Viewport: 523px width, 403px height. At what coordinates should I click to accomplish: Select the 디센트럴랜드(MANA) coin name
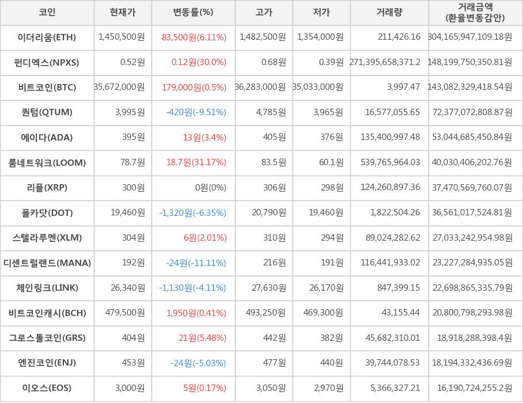47,263
